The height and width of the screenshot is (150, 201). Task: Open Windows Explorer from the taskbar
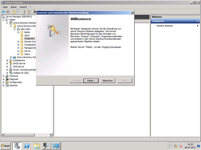click(37, 146)
